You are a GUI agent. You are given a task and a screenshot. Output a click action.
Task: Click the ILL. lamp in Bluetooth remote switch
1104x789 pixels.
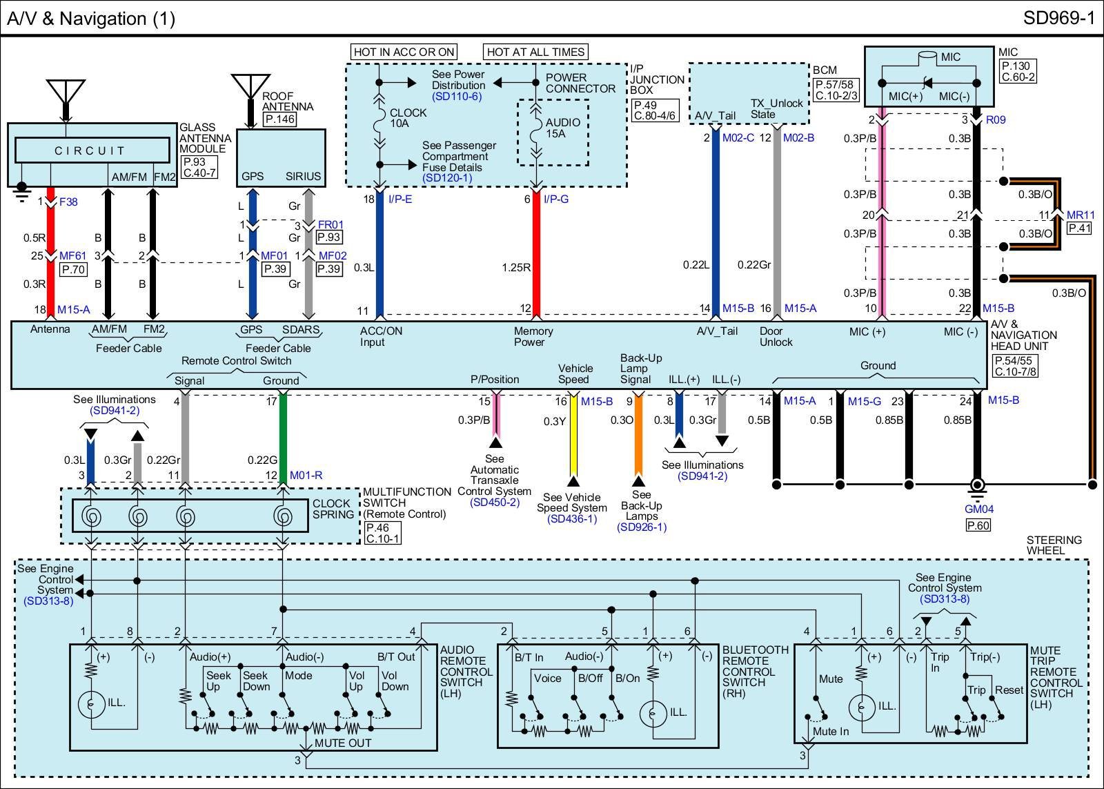(x=651, y=713)
